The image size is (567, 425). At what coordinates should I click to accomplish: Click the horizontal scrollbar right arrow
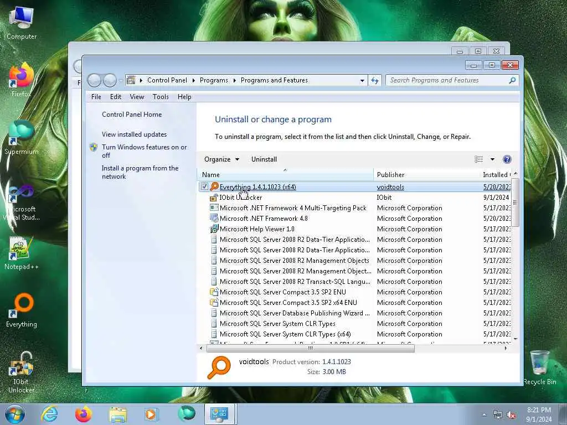[505, 349]
